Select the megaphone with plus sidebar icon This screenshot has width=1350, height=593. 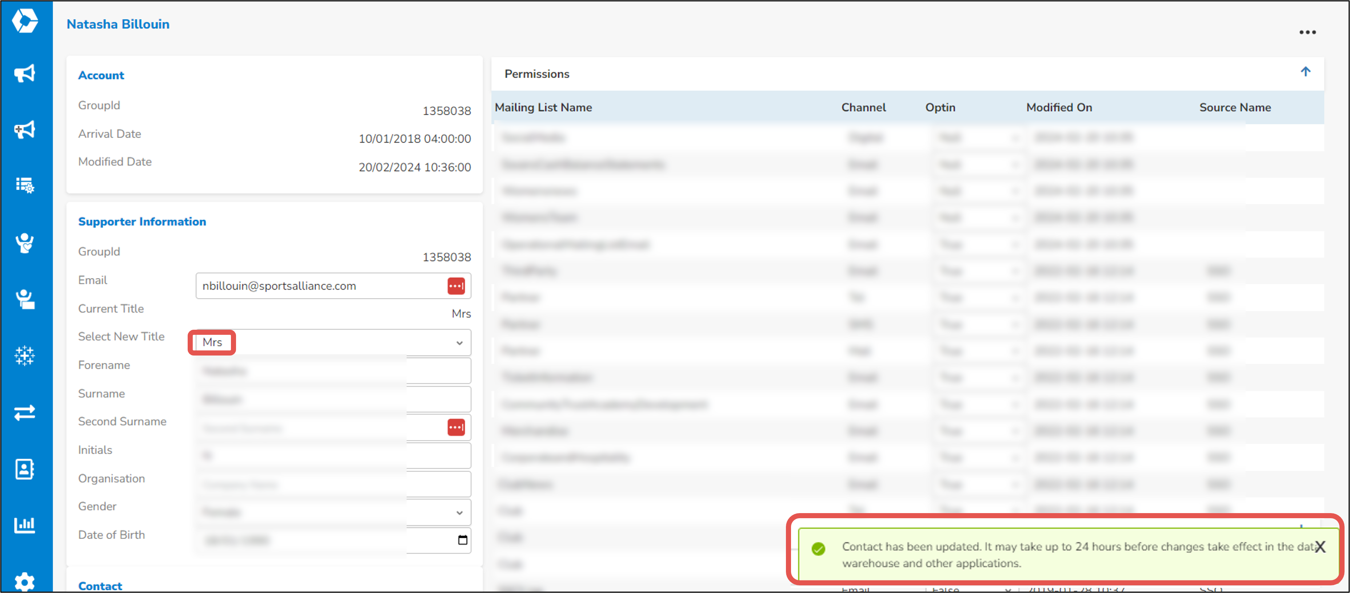pyautogui.click(x=25, y=130)
